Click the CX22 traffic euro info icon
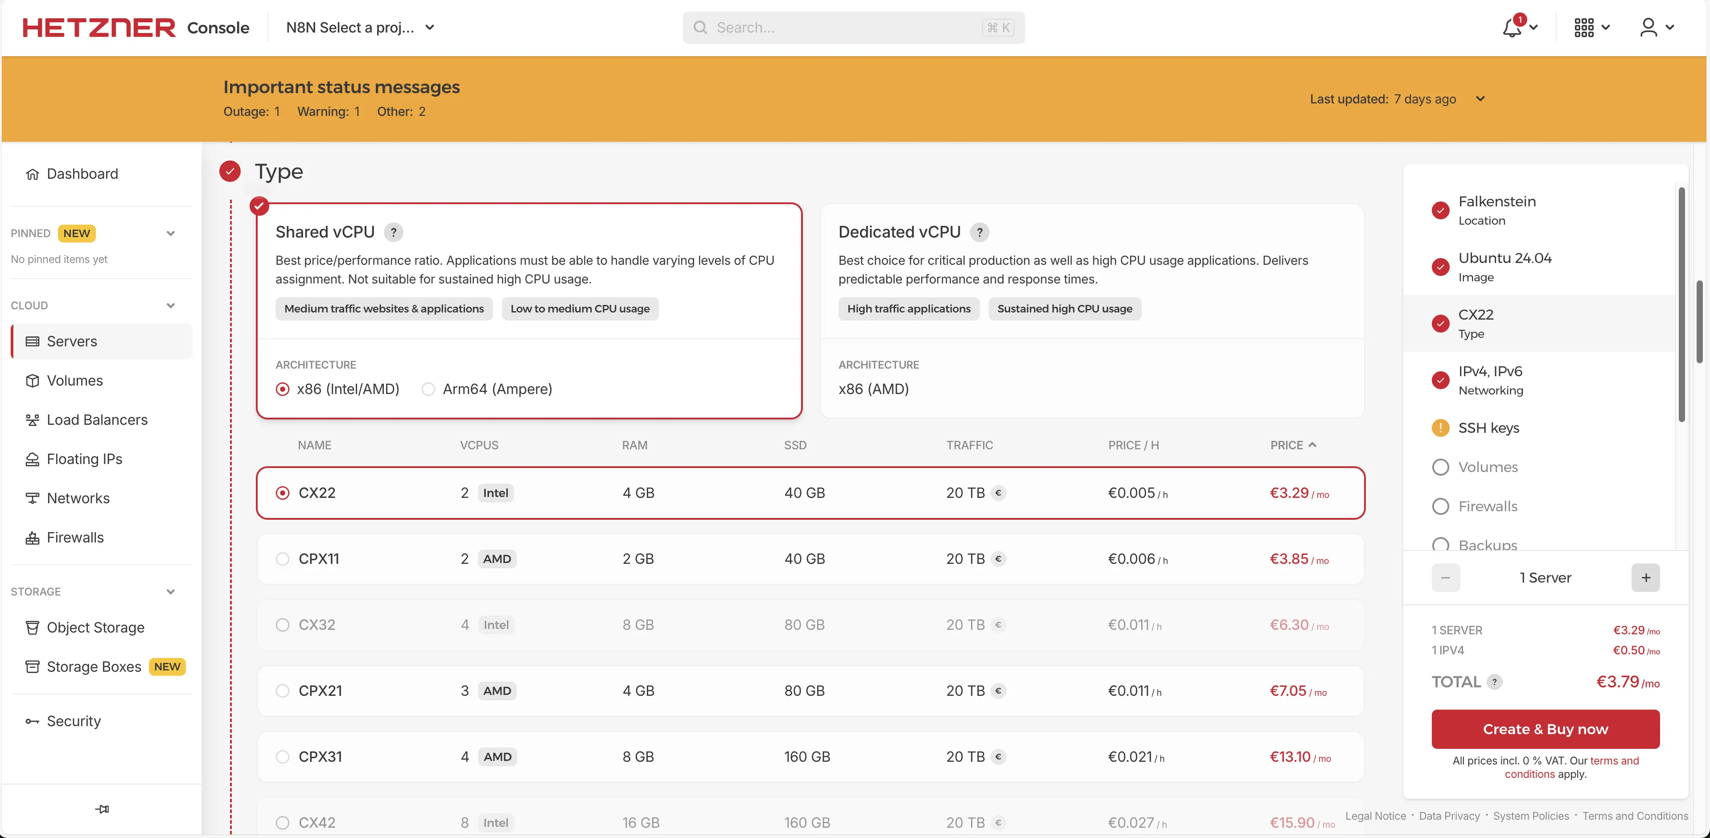Screen dimensions: 1710x838 coord(999,493)
